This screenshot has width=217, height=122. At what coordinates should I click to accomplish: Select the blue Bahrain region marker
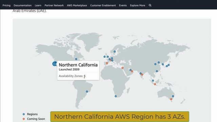click(130, 70)
